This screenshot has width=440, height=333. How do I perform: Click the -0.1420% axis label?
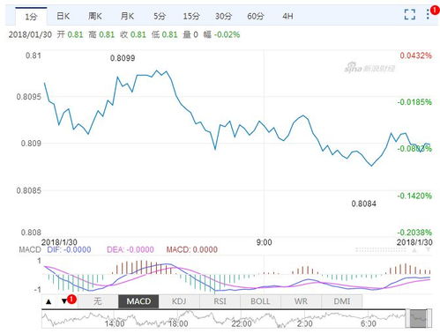point(414,196)
